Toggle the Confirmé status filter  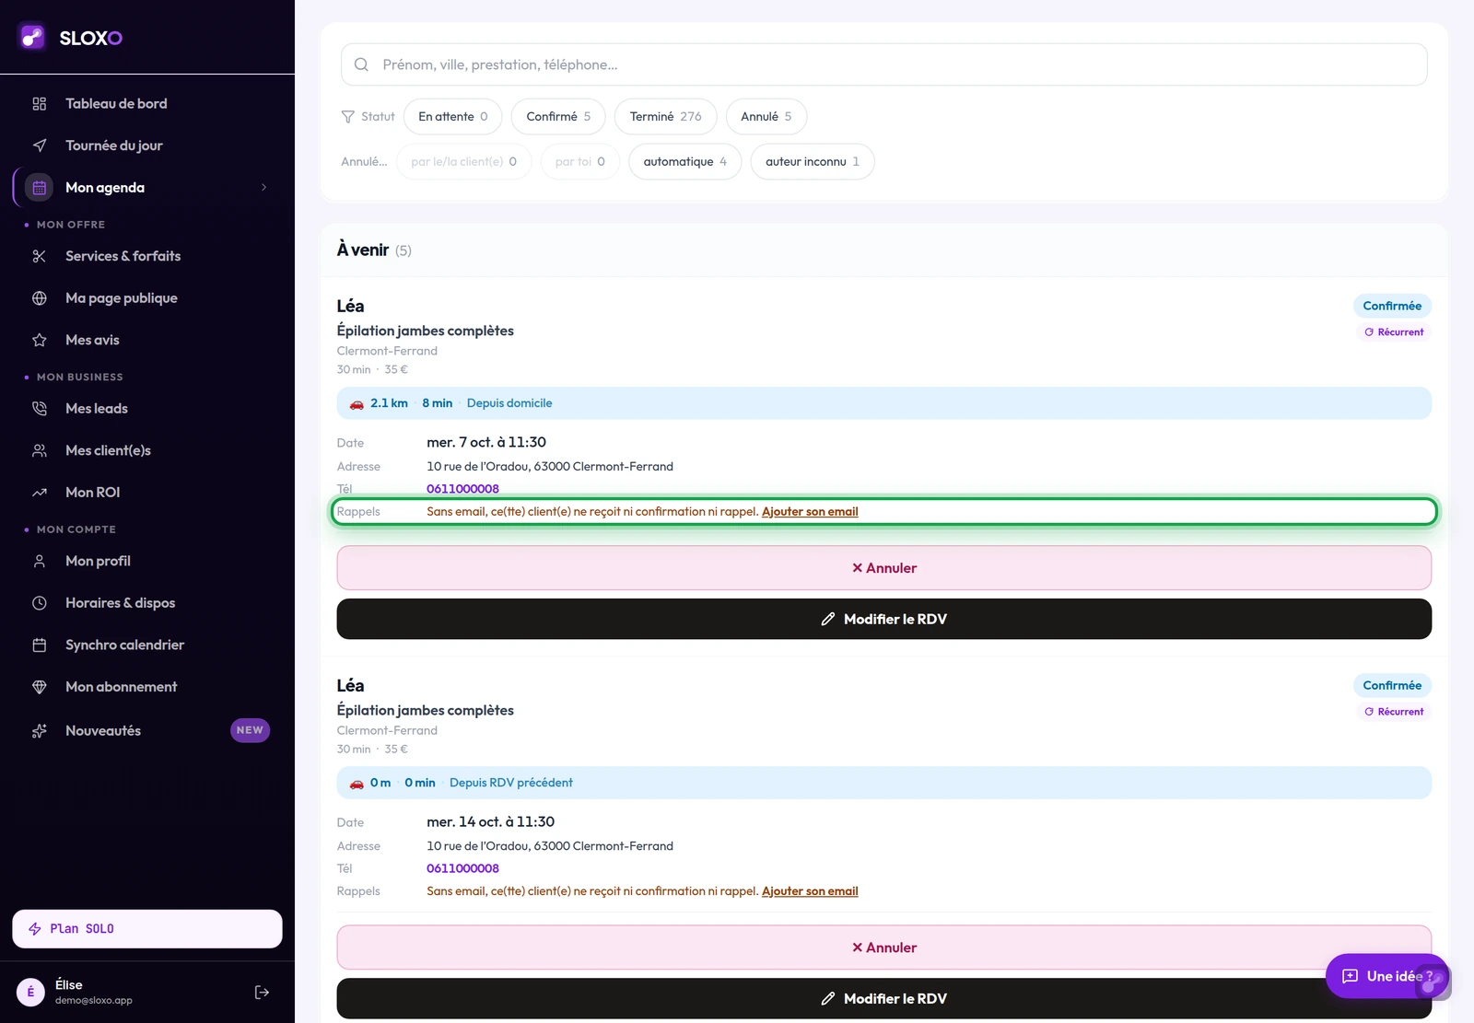click(558, 117)
